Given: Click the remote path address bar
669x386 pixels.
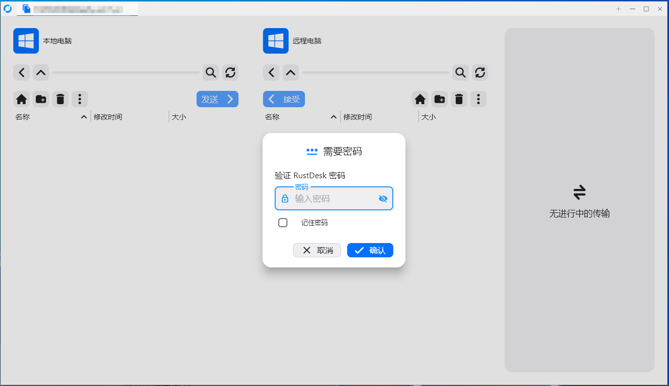Looking at the screenshot, I should coord(375,73).
